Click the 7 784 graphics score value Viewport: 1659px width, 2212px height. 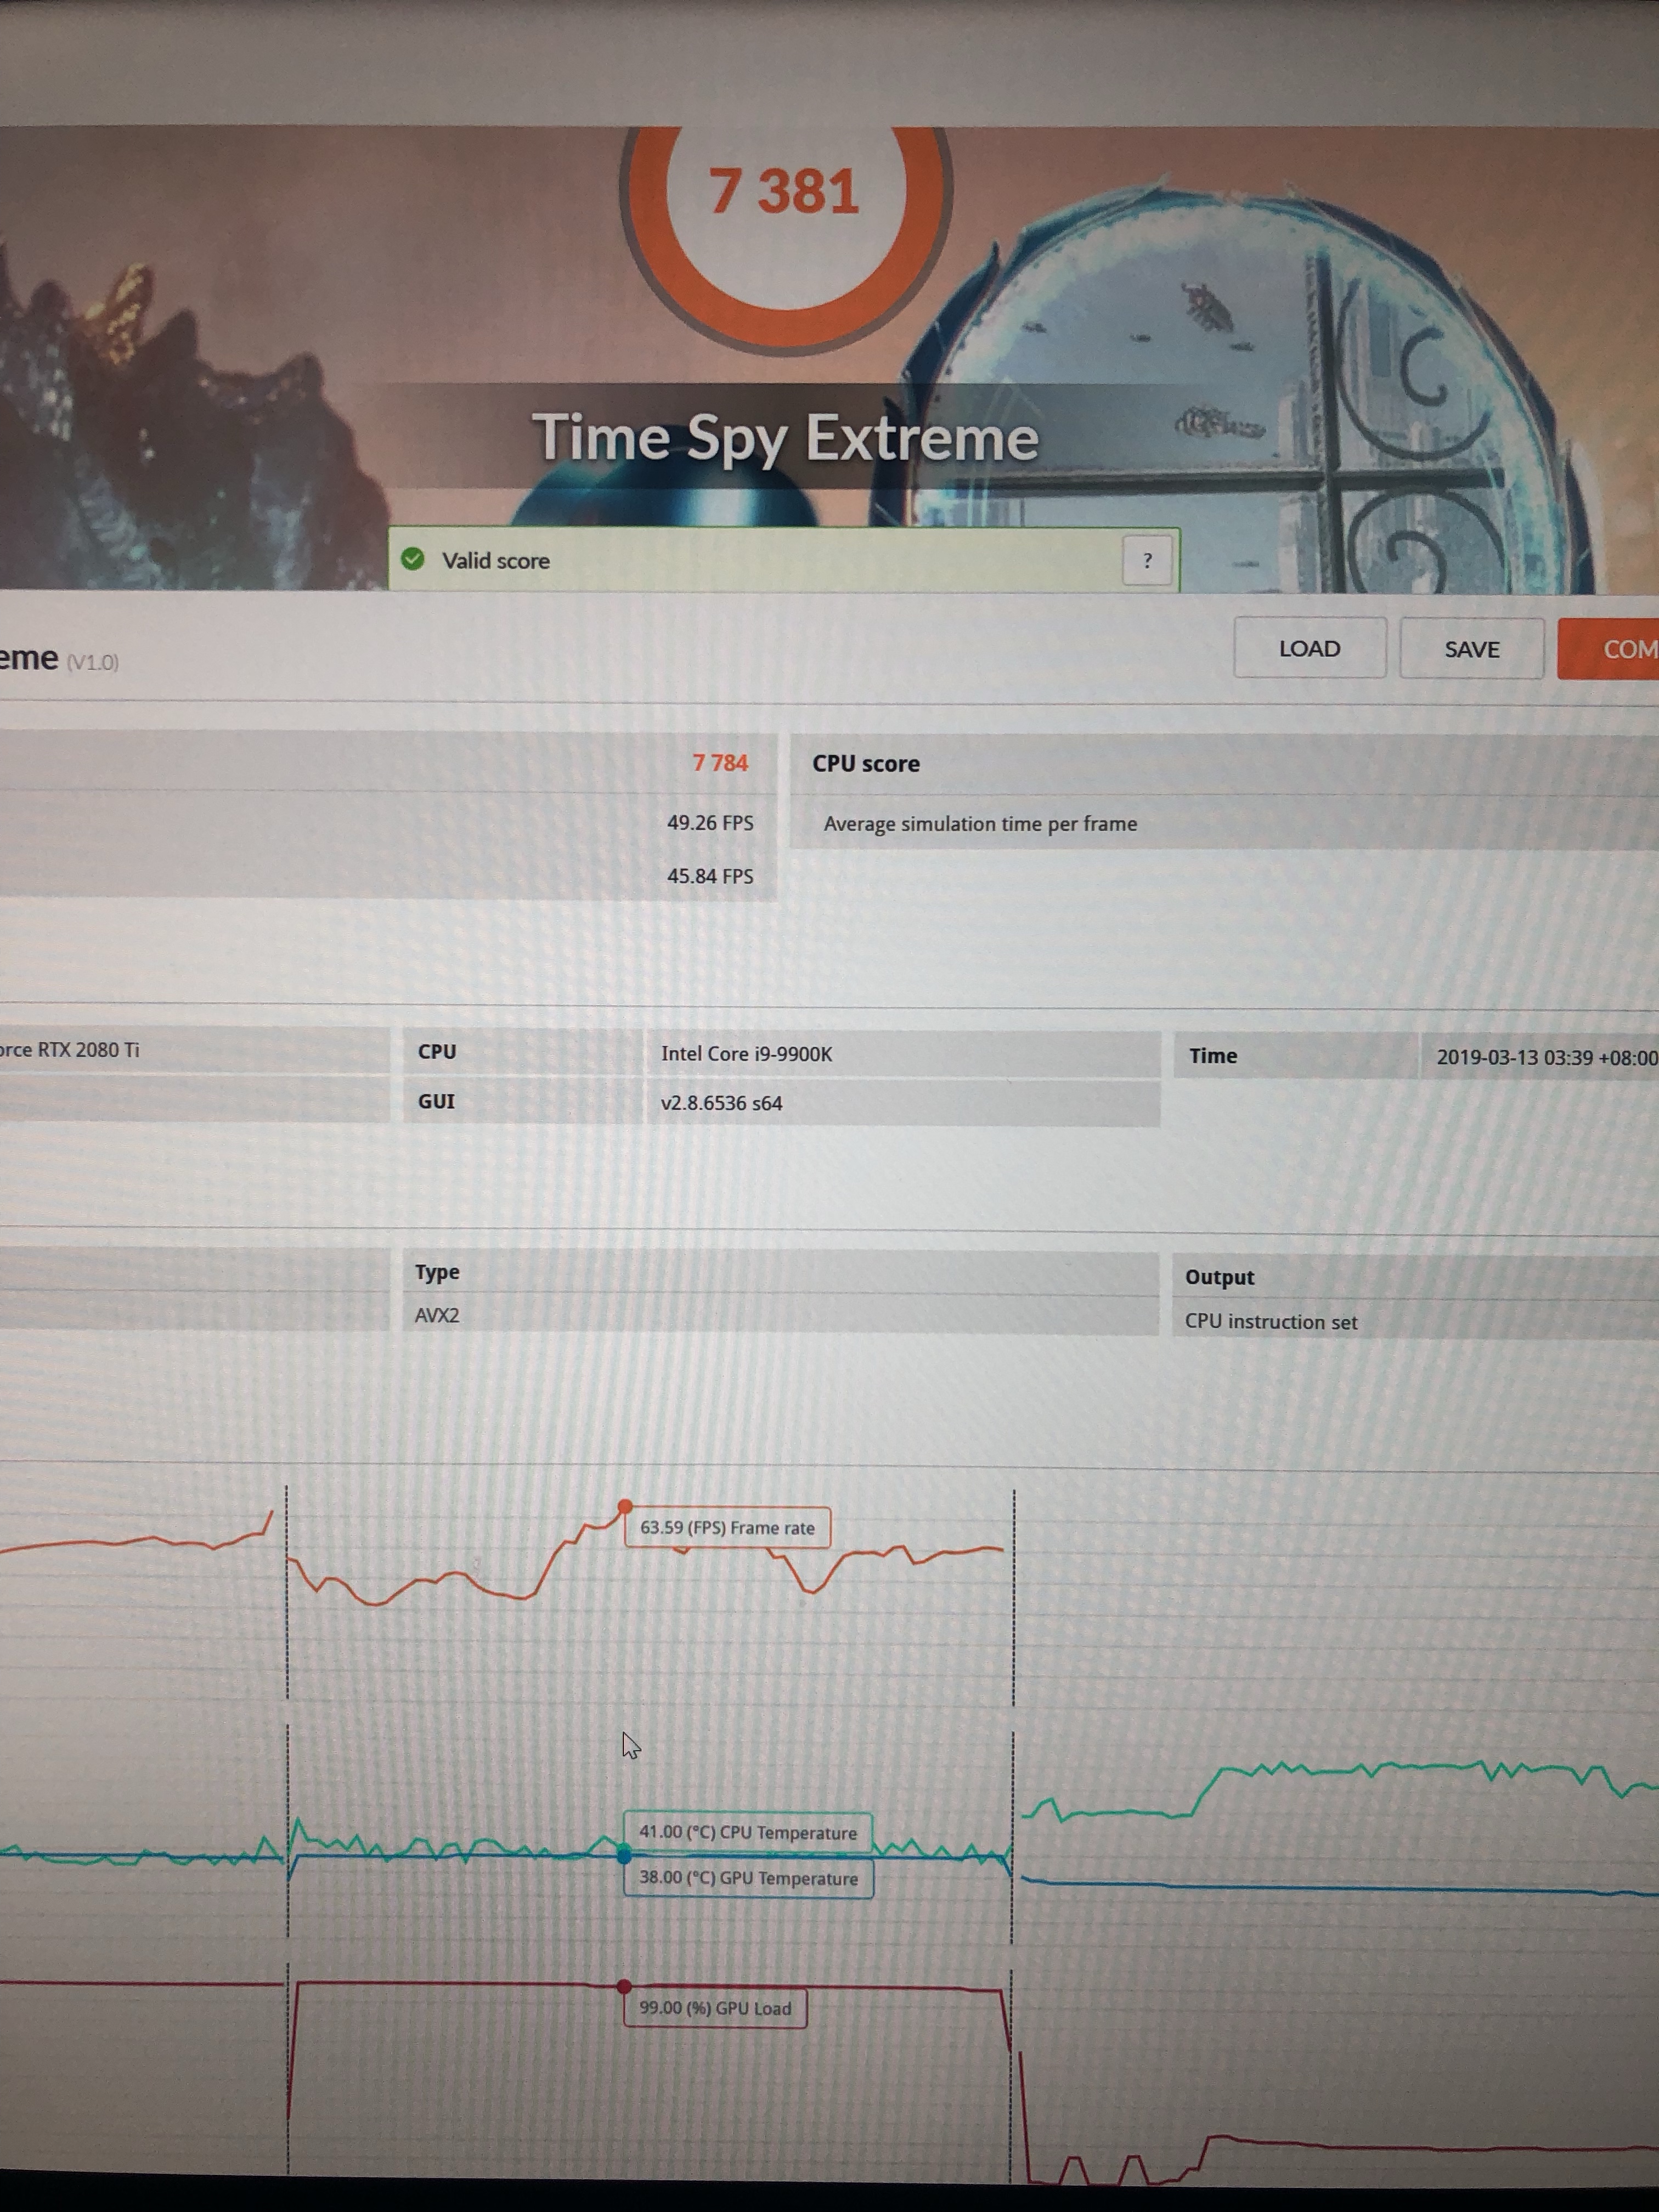point(720,763)
